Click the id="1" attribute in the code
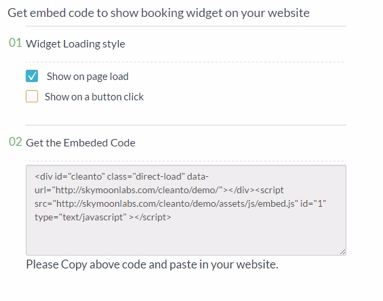This screenshot has width=383, height=301. click(313, 203)
